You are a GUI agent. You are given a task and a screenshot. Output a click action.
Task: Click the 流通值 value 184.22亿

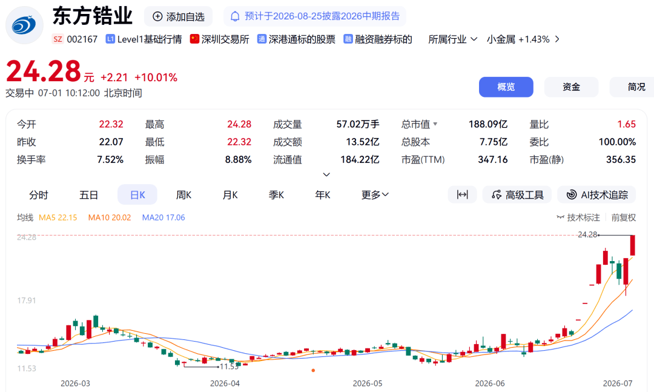pos(360,159)
